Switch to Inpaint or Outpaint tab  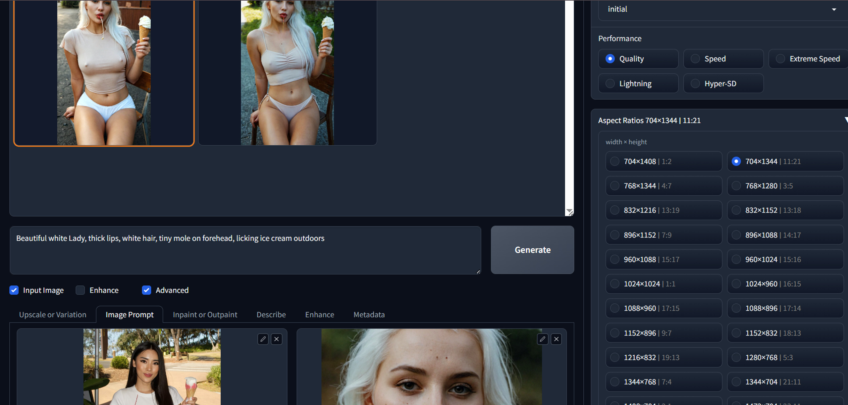point(205,315)
